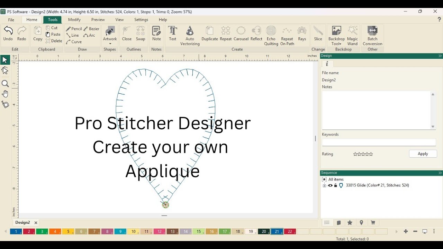The height and width of the screenshot is (249, 443).
Task: Click into the Notes text area
Action: [376, 110]
